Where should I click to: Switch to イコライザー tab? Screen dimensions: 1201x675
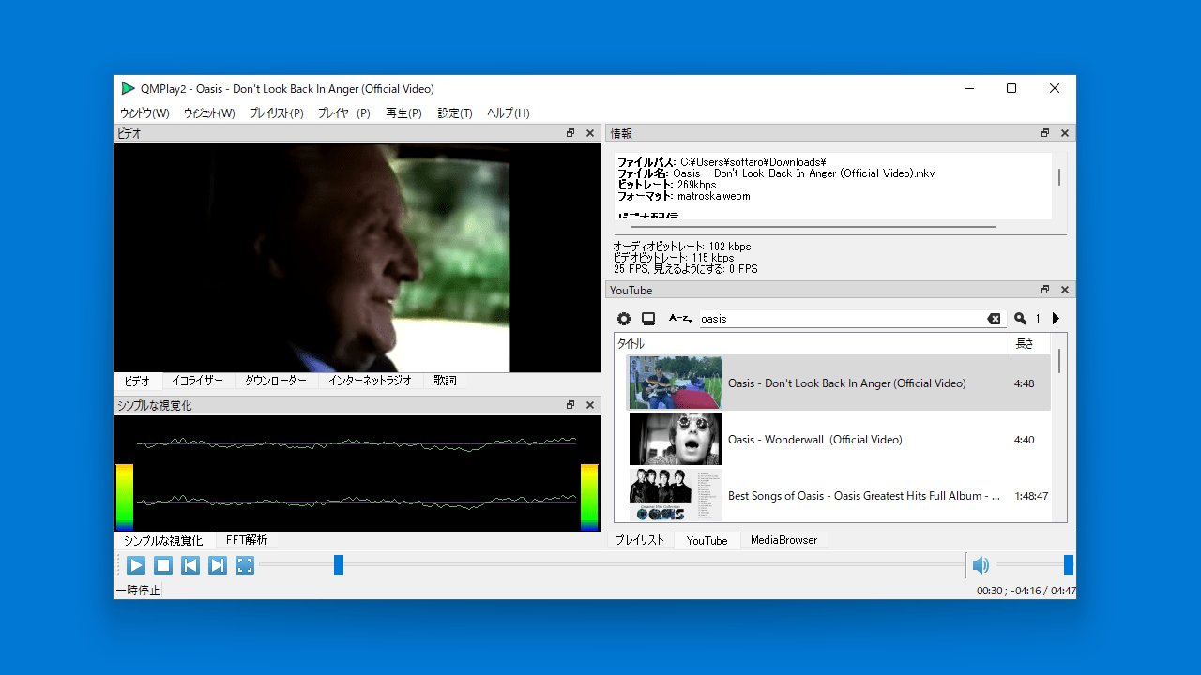coord(198,381)
